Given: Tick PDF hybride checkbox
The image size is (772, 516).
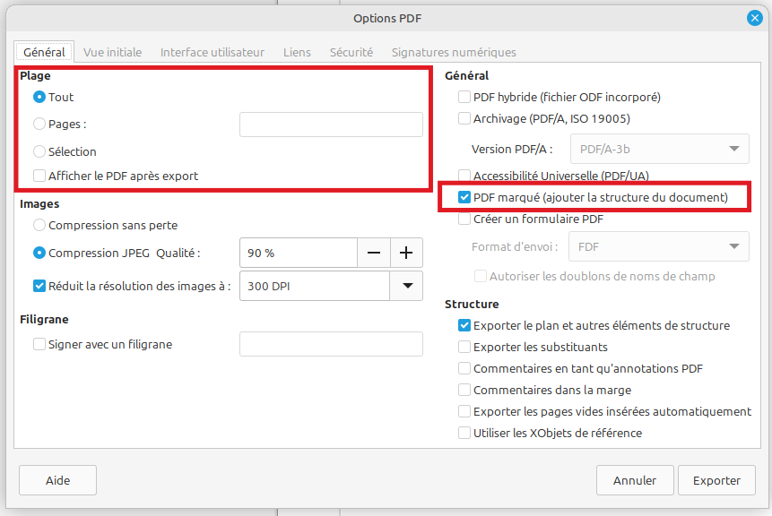Looking at the screenshot, I should coord(464,97).
